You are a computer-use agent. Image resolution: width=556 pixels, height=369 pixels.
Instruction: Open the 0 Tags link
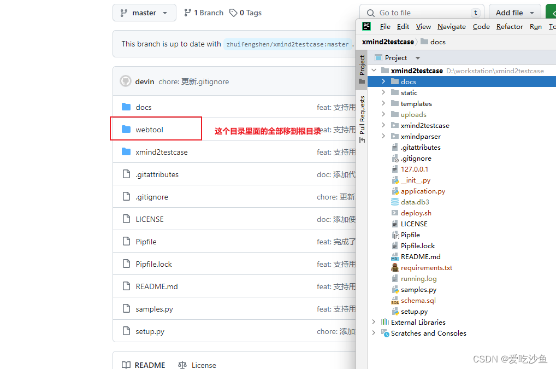245,13
